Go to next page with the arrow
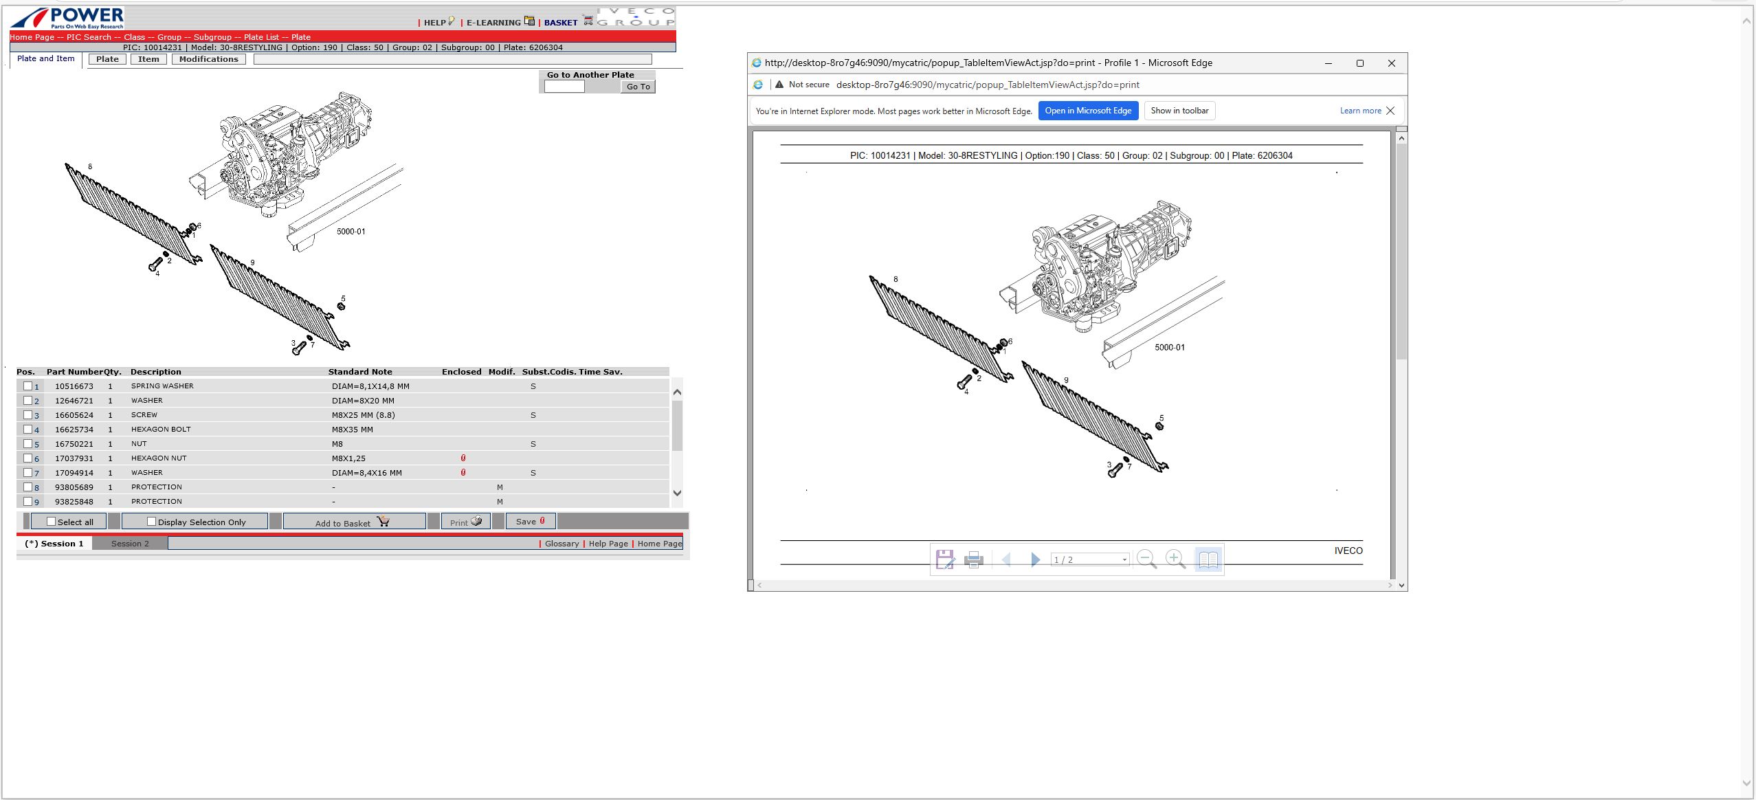The height and width of the screenshot is (800, 1756). [1035, 559]
